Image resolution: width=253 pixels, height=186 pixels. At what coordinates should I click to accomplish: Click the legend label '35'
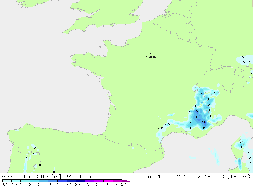tap(96, 184)
